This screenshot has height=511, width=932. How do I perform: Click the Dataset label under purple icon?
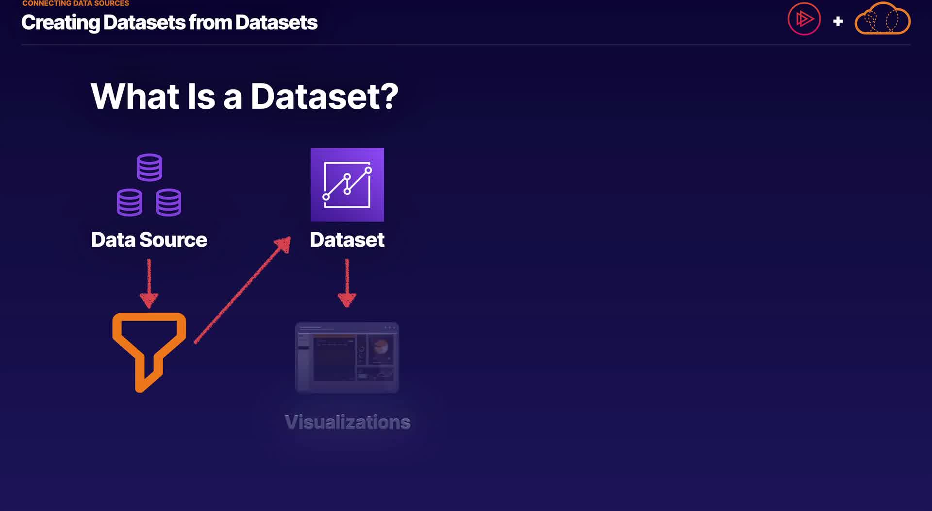click(347, 240)
